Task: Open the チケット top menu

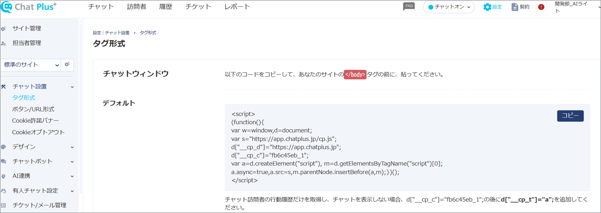Action: click(x=198, y=7)
